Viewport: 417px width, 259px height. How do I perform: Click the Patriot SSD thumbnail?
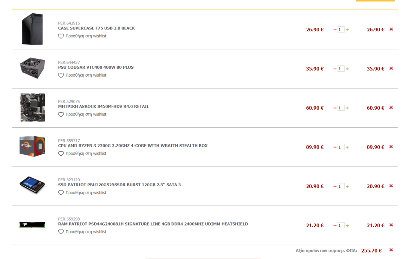point(32,185)
